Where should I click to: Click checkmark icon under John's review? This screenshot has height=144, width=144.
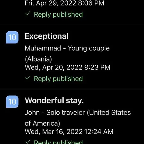pyautogui.click(x=28, y=142)
